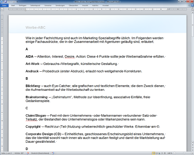The width and height of the screenshot is (194, 155).
Task: Click the Word application icon in title bar
Action: pyautogui.click(x=2, y=2)
